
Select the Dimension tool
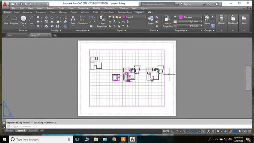pyautogui.click(x=83, y=20)
